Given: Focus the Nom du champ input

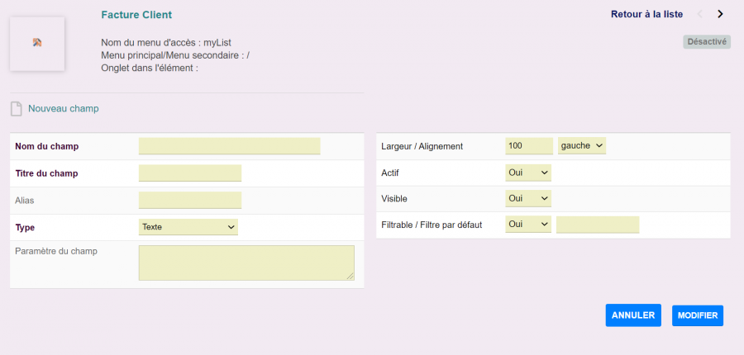Looking at the screenshot, I should (229, 146).
